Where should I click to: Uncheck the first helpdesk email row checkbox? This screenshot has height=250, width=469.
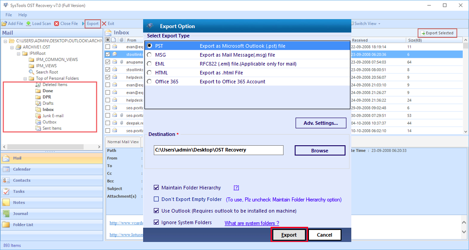click(108, 77)
